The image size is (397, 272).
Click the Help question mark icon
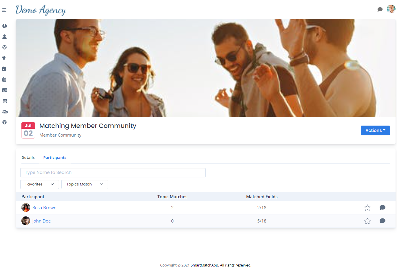[x=4, y=122]
